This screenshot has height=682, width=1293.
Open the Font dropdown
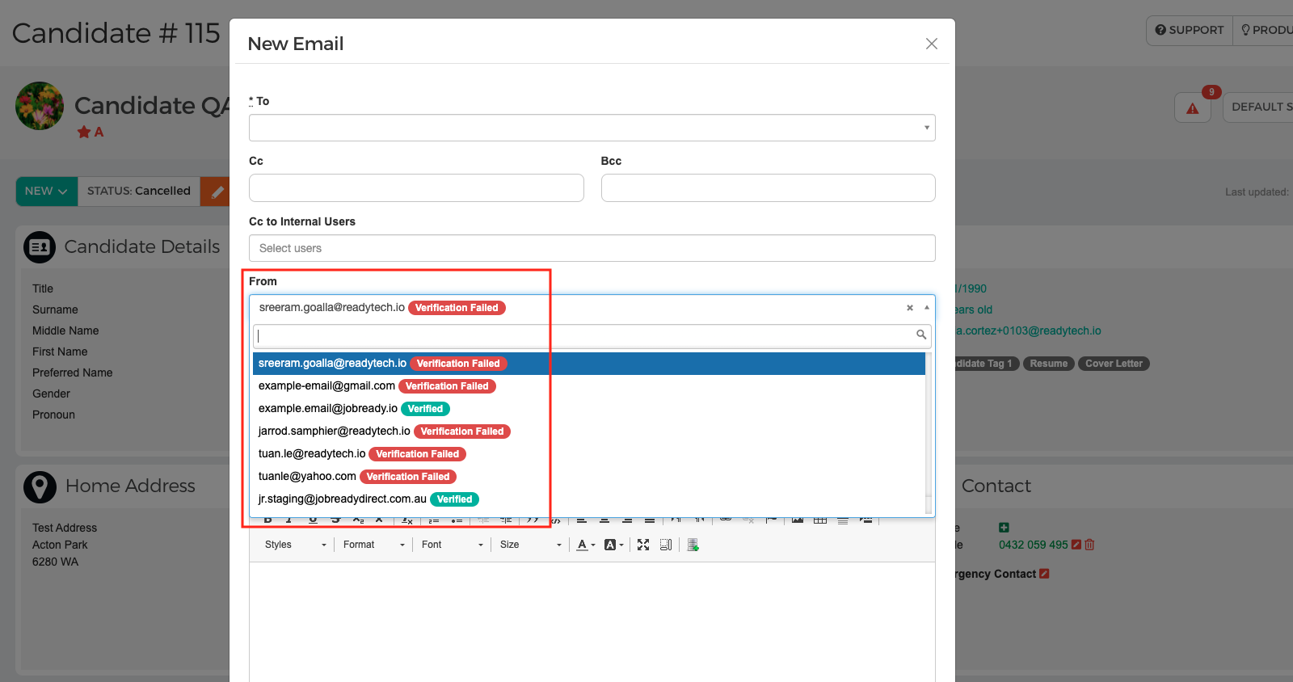[x=452, y=545]
